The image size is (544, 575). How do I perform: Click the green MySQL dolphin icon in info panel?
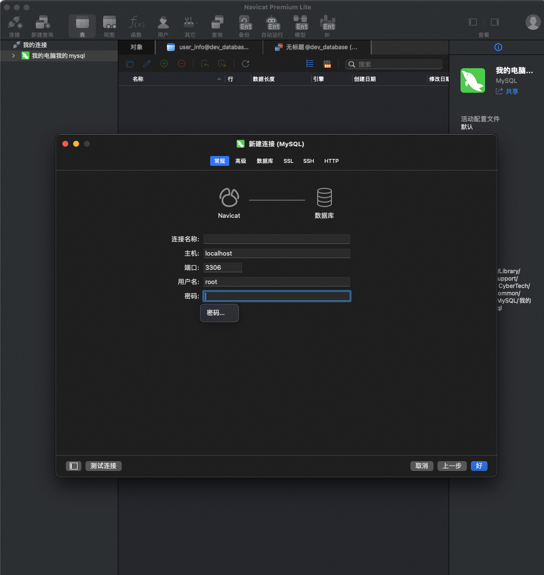coord(473,80)
